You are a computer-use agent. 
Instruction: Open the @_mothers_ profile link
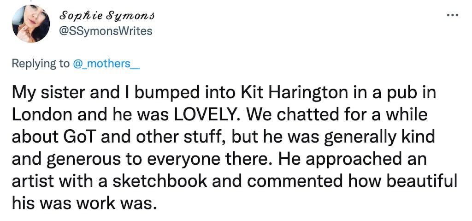[106, 63]
